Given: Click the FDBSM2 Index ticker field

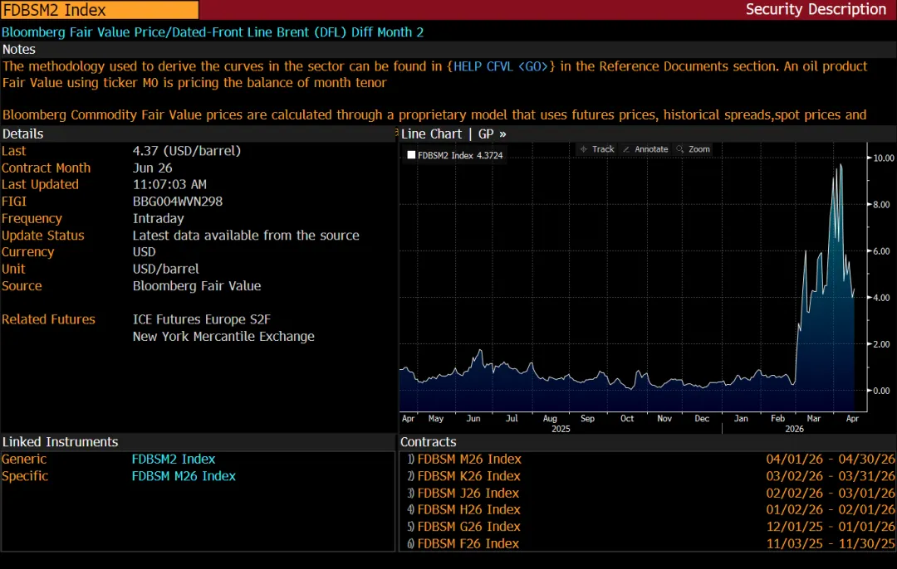Looking at the screenshot, I should pos(100,10).
